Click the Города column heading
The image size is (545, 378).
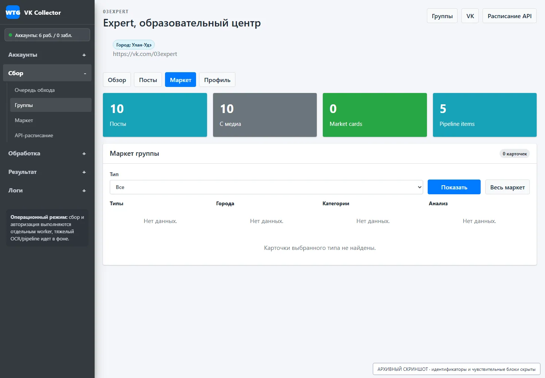point(225,203)
